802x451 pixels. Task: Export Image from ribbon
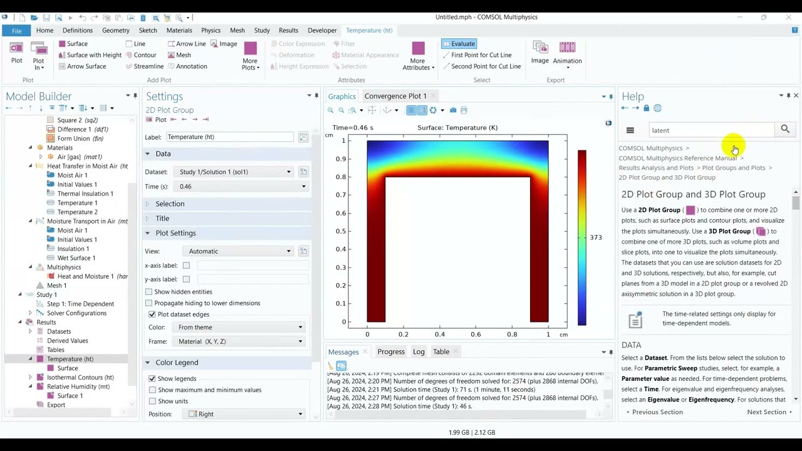coord(539,53)
